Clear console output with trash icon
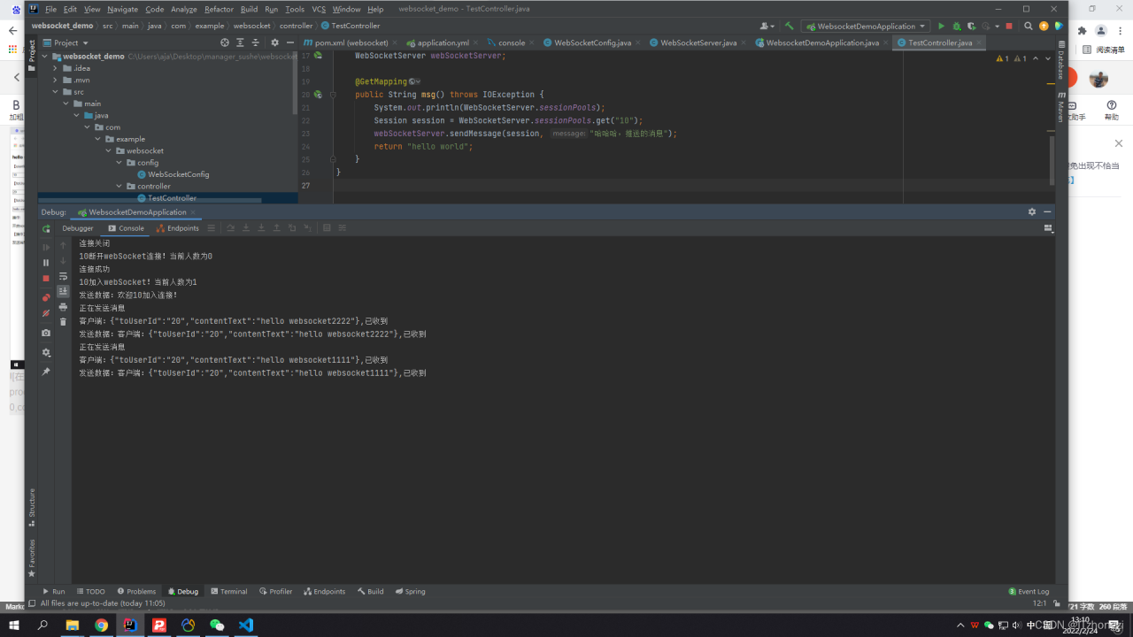This screenshot has width=1133, height=637. 63,322
